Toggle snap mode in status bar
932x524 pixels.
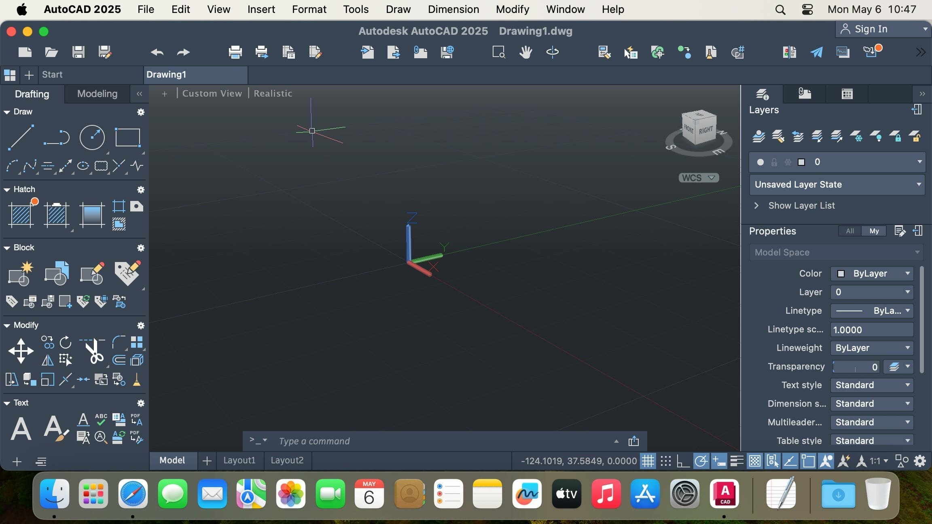coord(666,461)
